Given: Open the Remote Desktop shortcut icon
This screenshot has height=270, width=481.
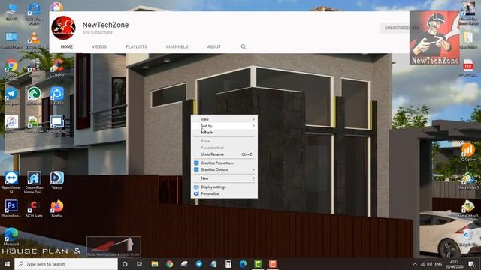Looking at the screenshot, I should point(57,124).
